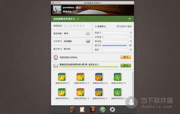Click the blue 学习中 progress bar
Image resolution: width=180 pixels, height=114 pixels.
tap(115, 45)
